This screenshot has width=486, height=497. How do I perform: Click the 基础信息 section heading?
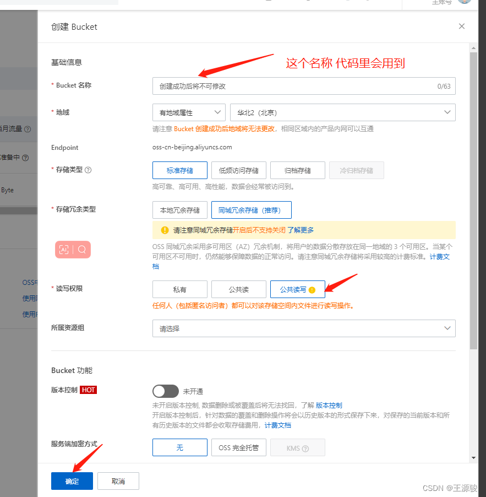67,62
